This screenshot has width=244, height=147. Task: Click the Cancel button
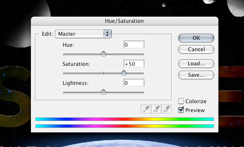click(196, 50)
